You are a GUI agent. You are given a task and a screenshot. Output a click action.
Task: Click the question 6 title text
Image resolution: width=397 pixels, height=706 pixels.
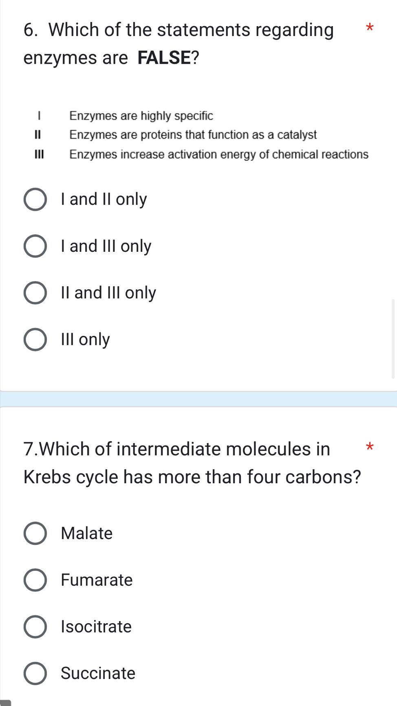[x=179, y=43]
